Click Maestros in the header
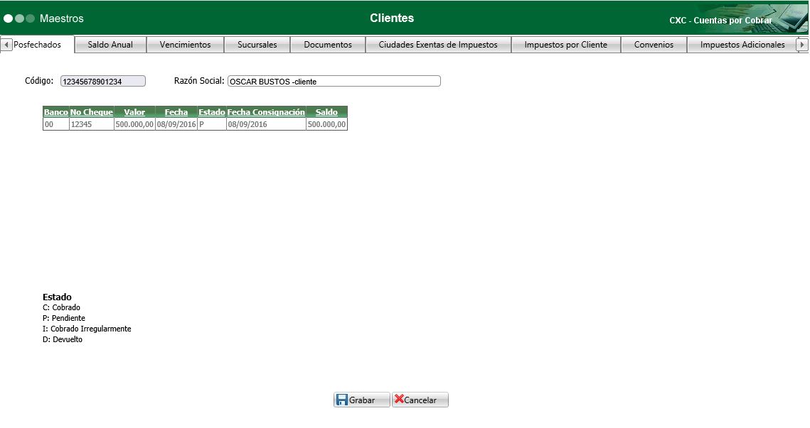Viewport: 810px width, 428px height. (61, 18)
